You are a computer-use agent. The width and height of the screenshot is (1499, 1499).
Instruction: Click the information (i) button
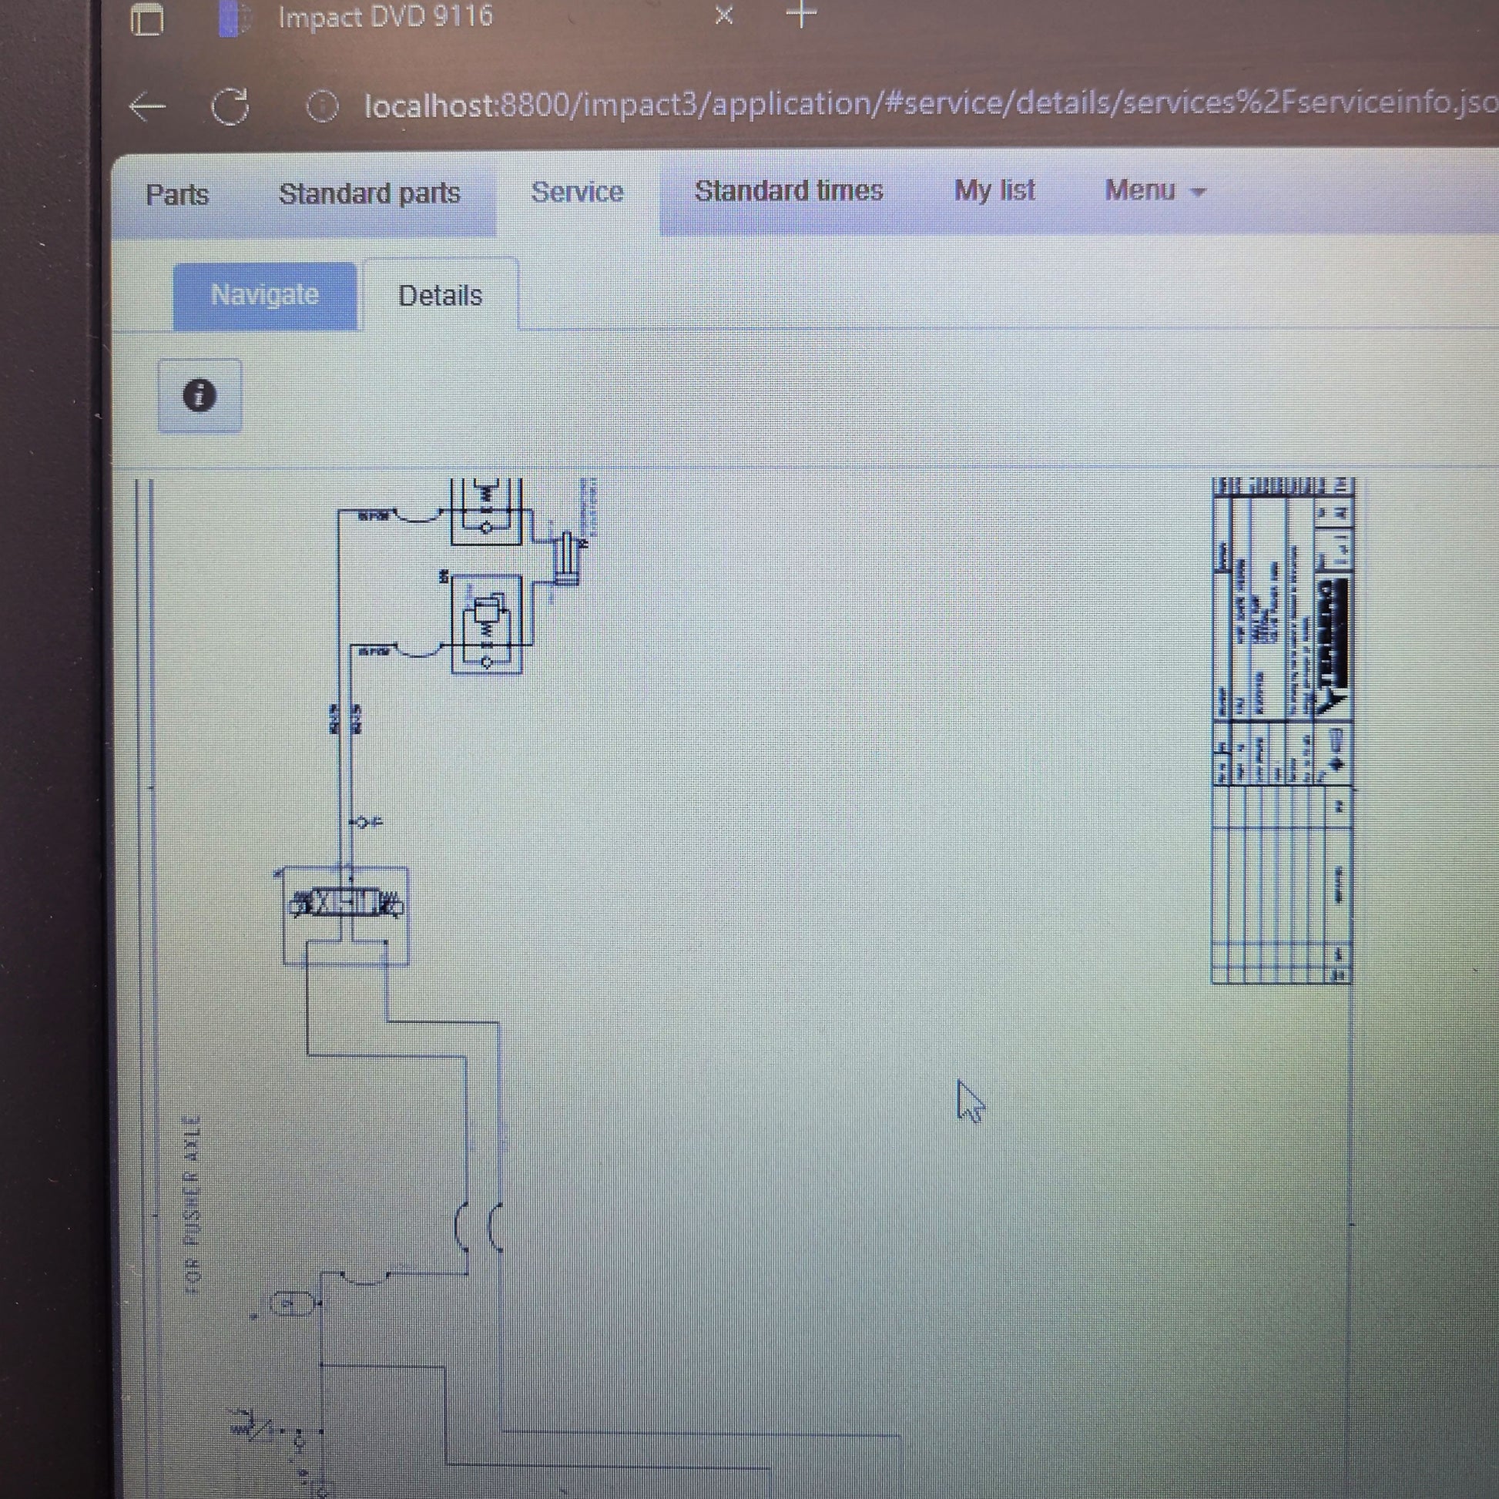click(x=200, y=396)
